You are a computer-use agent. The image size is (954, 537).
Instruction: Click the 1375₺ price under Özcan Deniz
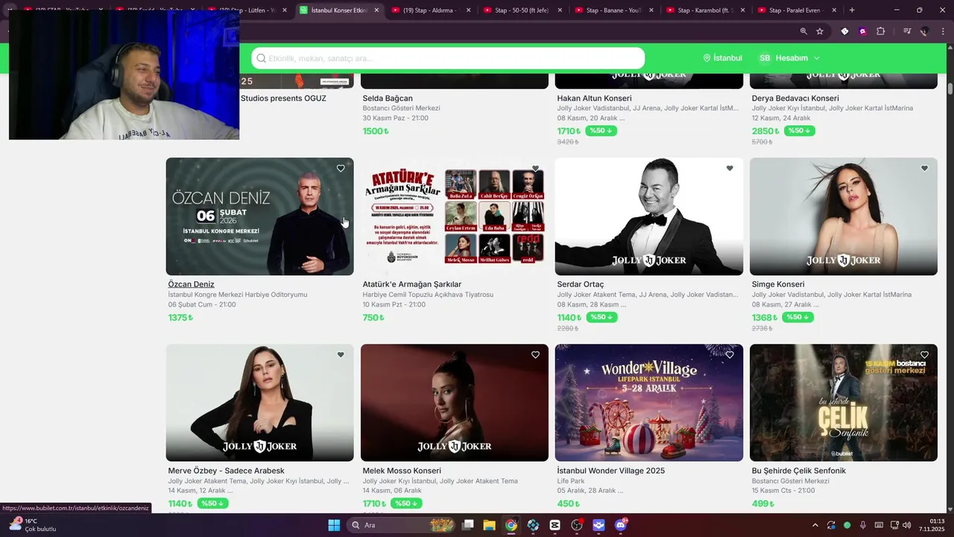[x=180, y=318]
